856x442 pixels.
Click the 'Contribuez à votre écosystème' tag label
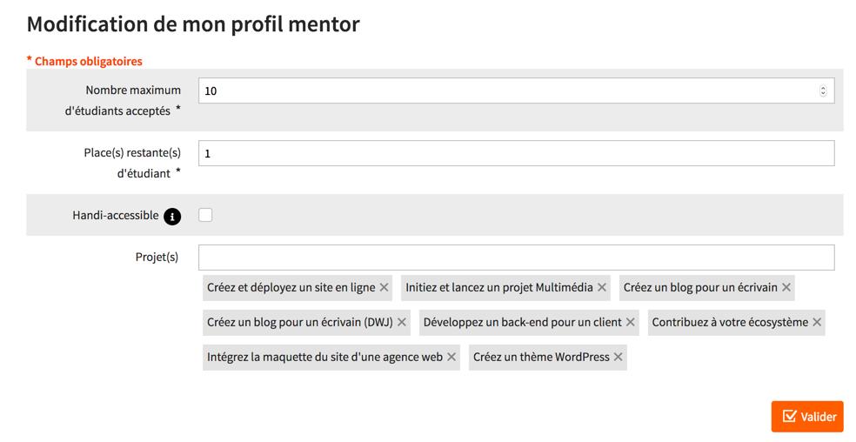click(730, 322)
